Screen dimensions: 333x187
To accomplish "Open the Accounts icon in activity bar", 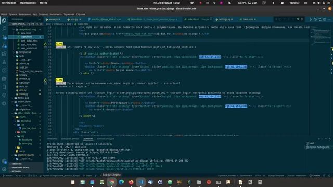I will click(x=4, y=162).
